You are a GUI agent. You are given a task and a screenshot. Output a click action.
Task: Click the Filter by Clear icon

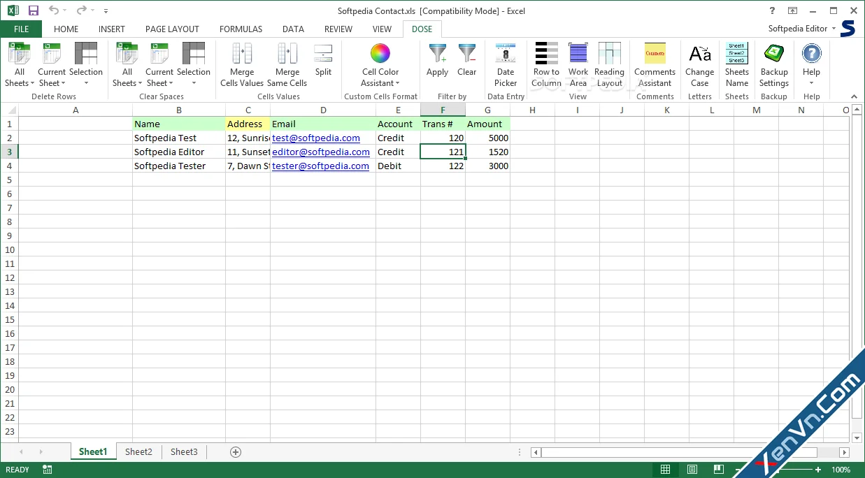[467, 53]
